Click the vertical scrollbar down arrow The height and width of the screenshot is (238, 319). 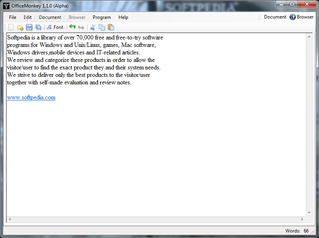click(309, 213)
